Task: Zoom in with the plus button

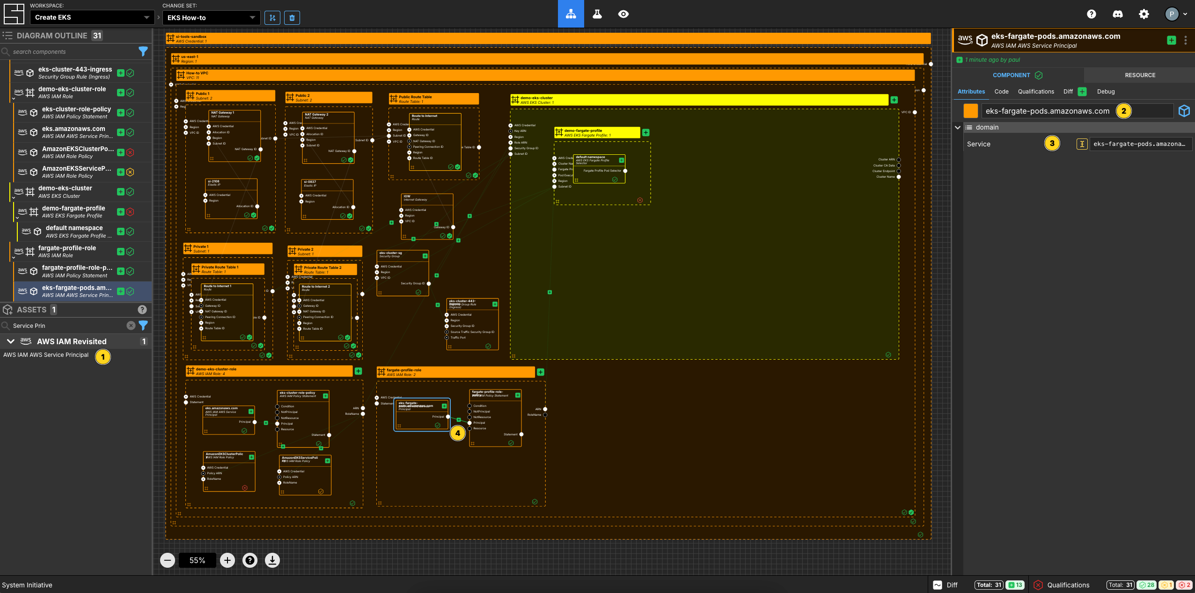Action: pos(227,560)
